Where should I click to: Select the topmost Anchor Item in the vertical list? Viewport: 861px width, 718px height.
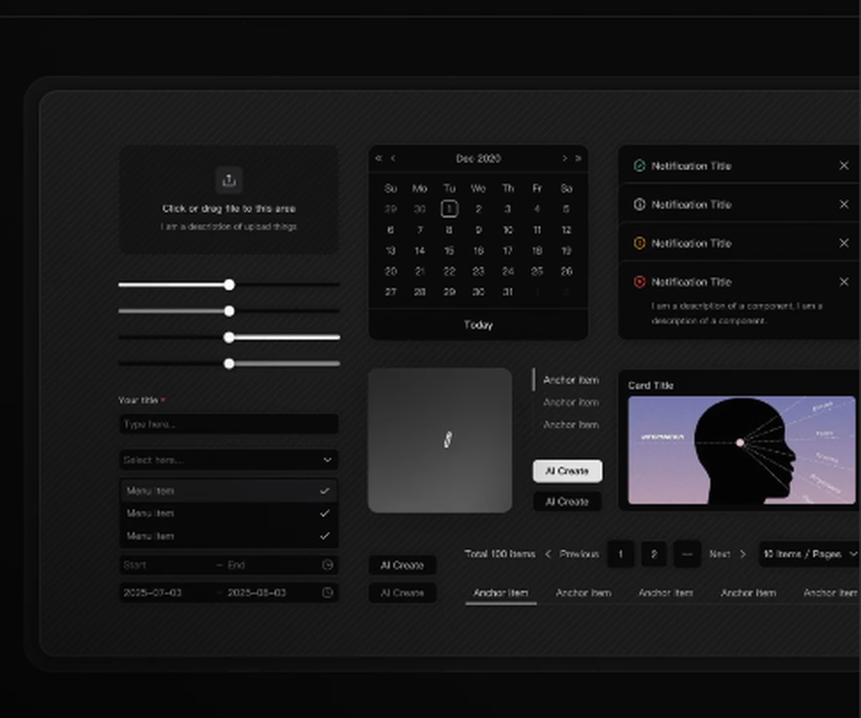(x=569, y=379)
